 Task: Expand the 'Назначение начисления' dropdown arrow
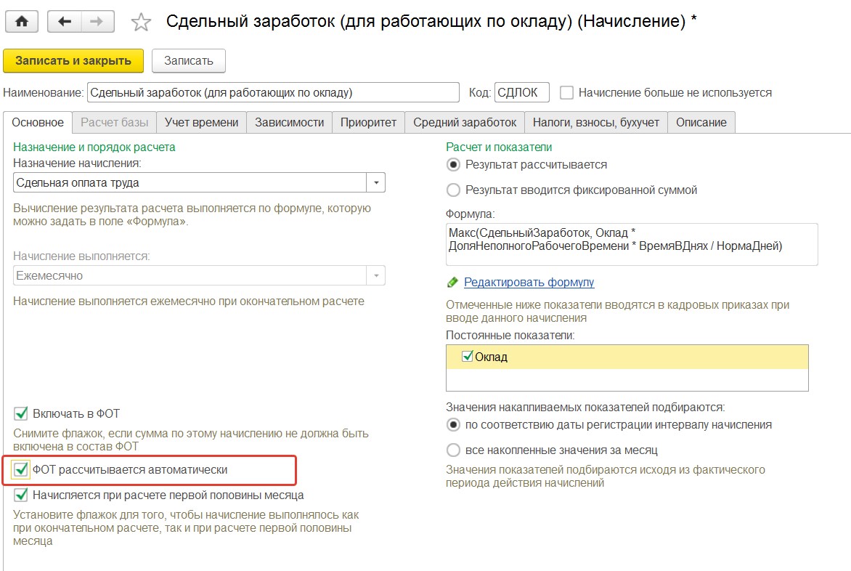click(376, 182)
